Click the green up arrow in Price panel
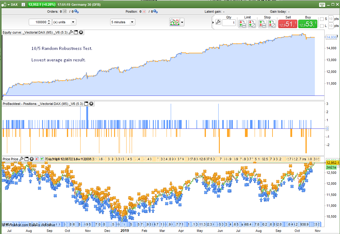 click(x=42, y=159)
